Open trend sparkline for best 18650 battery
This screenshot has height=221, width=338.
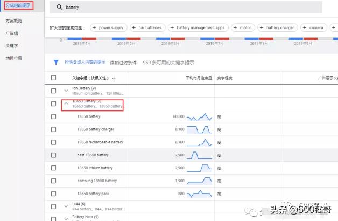pyautogui.click(x=199, y=155)
